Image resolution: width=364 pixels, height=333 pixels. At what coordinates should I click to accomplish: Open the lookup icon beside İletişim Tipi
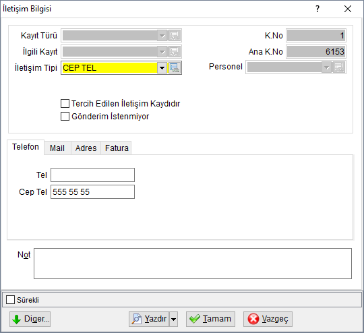(175, 68)
